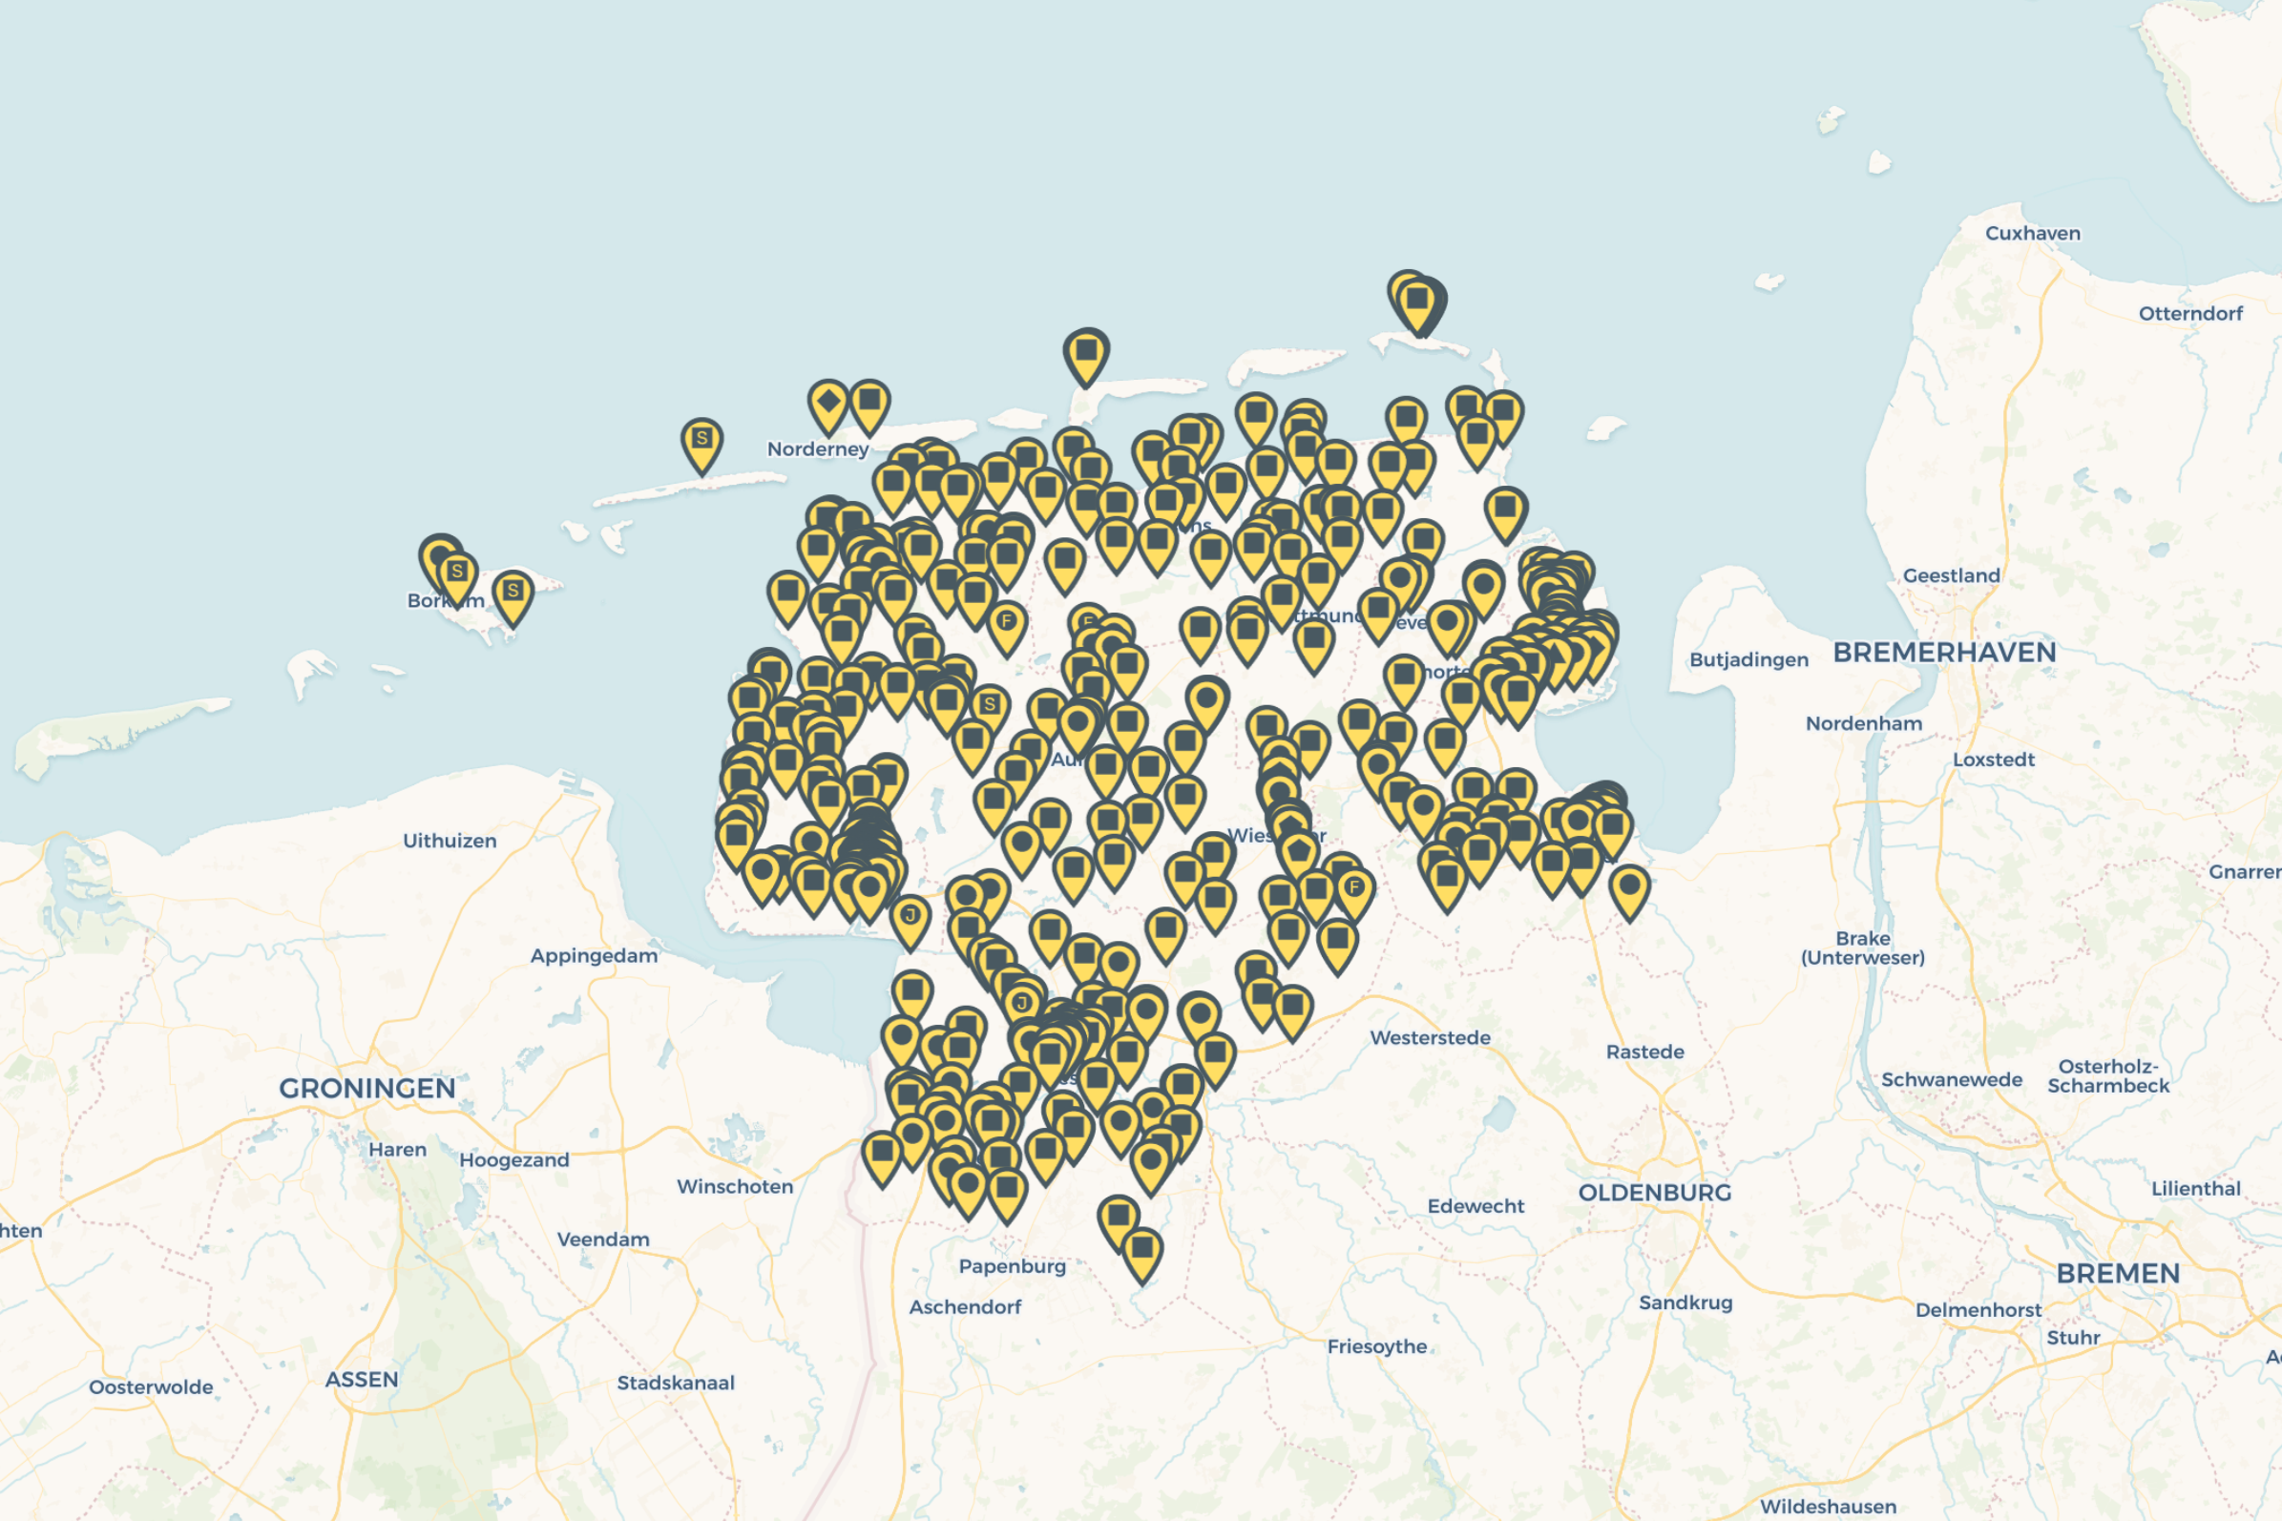Click the S marker on Borkum's eastern tip
2282x1521 pixels.
tap(513, 597)
